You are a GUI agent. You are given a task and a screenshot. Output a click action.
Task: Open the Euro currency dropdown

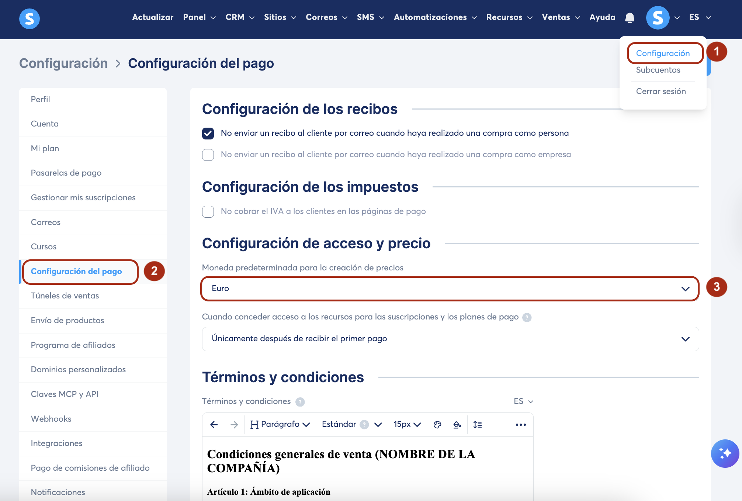450,288
